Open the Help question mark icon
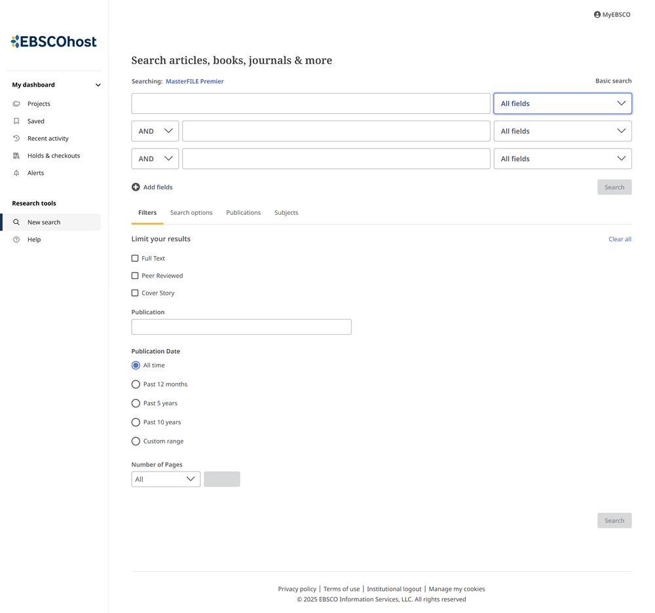 (16, 240)
